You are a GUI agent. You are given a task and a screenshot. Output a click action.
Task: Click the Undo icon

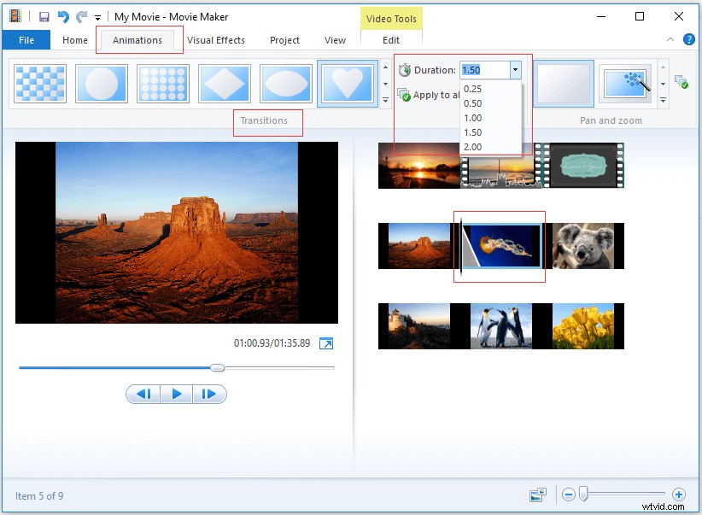coord(61,15)
